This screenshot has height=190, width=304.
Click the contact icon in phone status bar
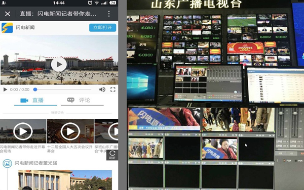point(4,3)
